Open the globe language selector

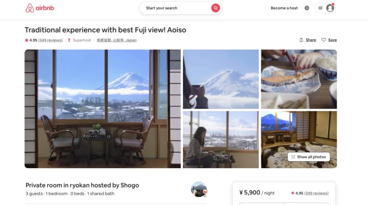click(x=307, y=8)
